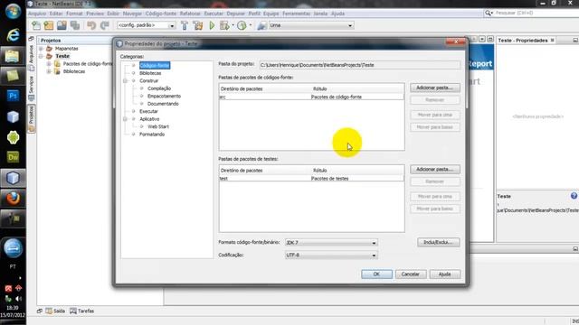This screenshot has width=579, height=325.
Task: Open the Saída output tab
Action: coord(55,311)
